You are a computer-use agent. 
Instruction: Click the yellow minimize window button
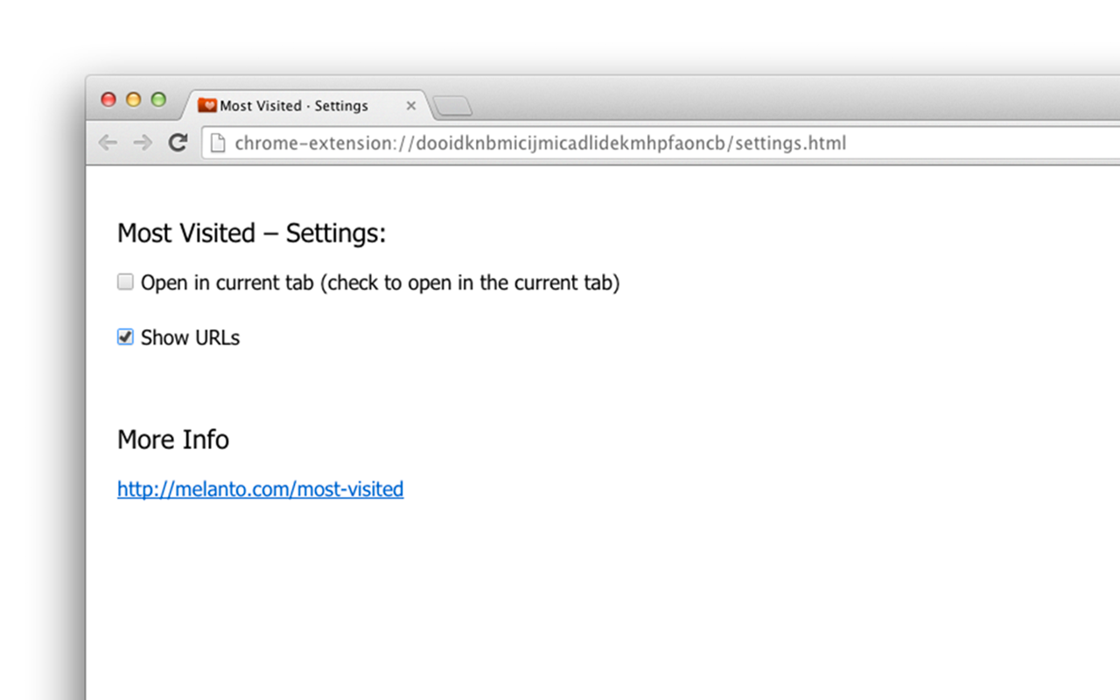[133, 100]
